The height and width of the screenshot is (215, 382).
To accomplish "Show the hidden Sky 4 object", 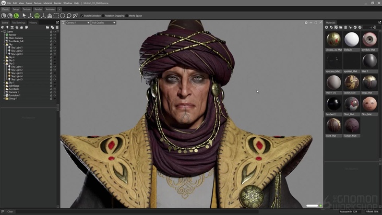I will pos(55,57).
